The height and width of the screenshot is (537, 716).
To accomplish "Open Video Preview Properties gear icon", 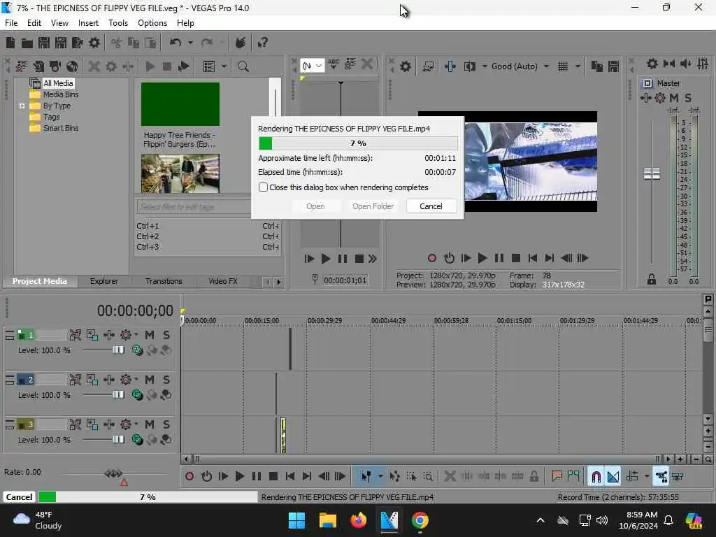I will tap(406, 66).
